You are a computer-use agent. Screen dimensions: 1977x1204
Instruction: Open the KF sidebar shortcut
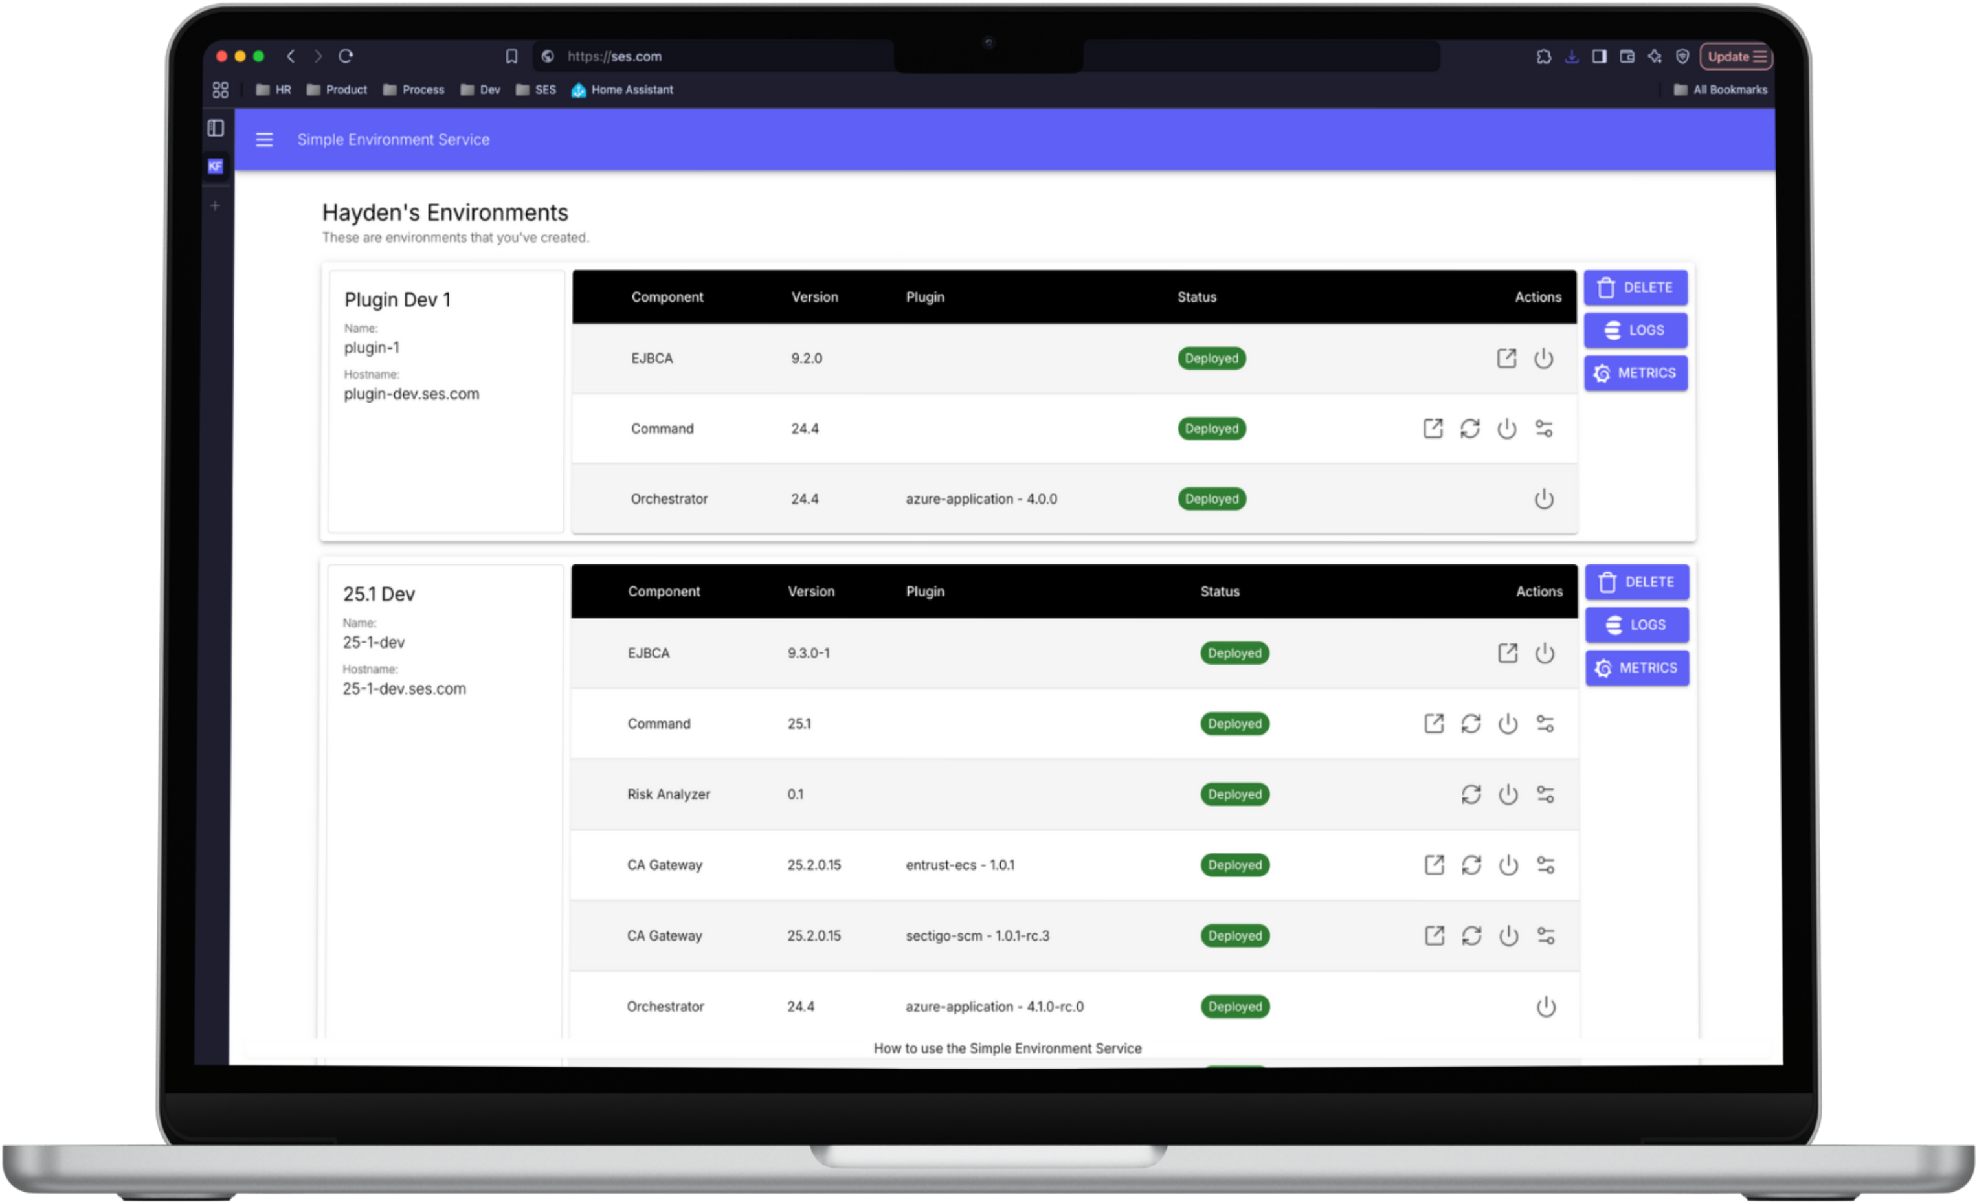coord(215,166)
